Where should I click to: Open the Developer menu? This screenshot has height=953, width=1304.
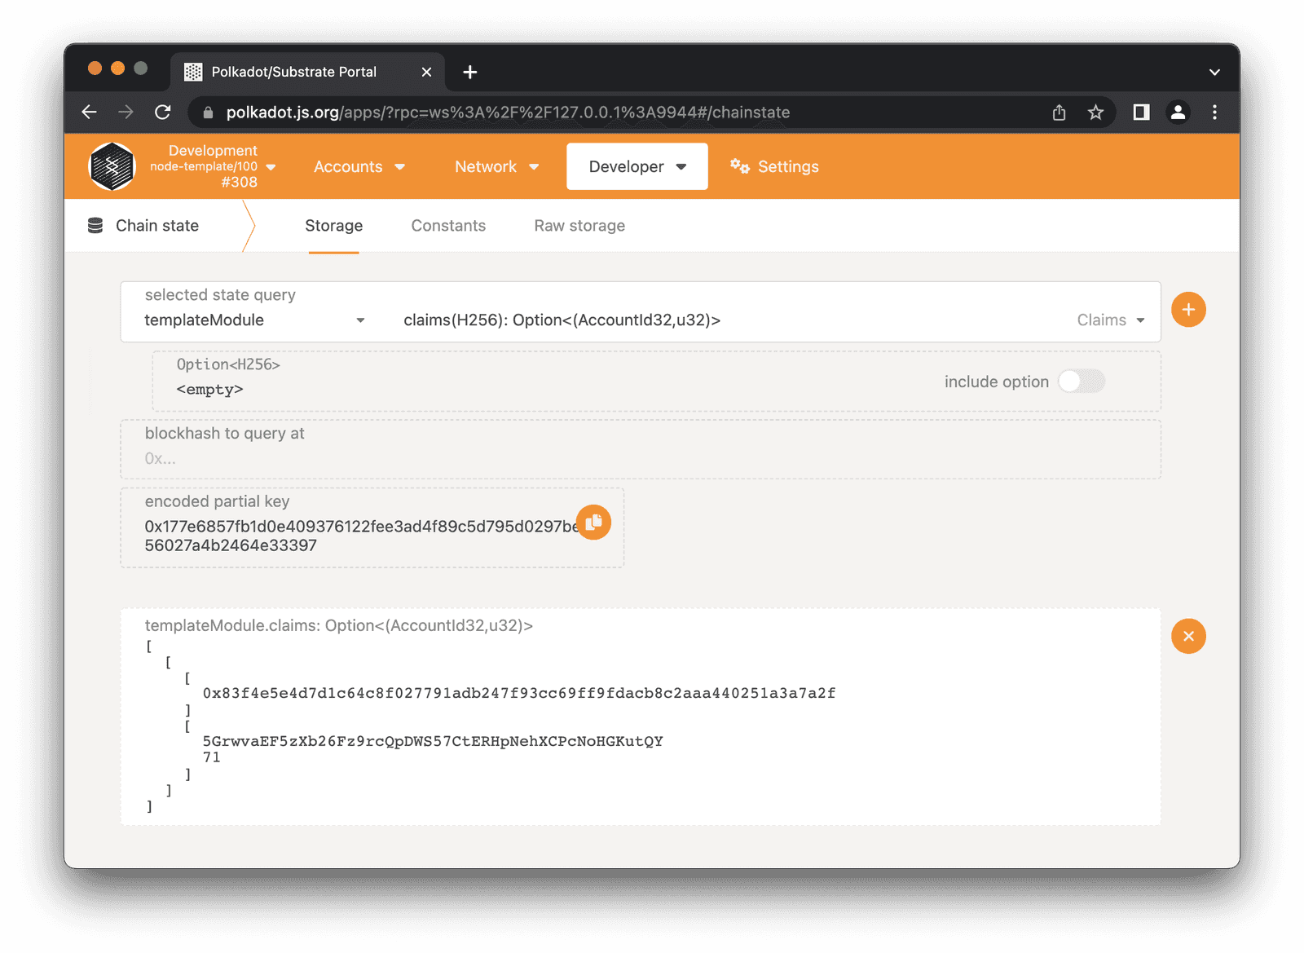[637, 166]
